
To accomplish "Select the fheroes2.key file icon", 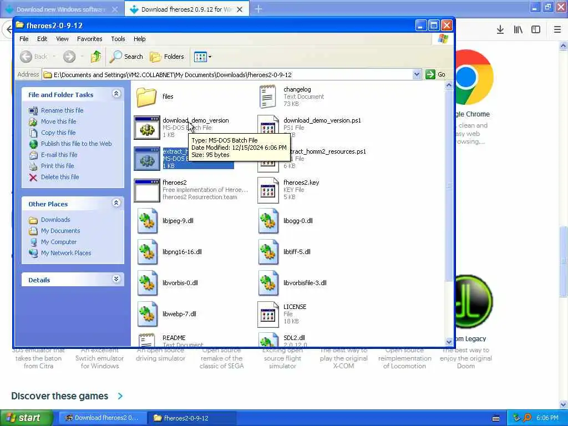I will pyautogui.click(x=268, y=190).
